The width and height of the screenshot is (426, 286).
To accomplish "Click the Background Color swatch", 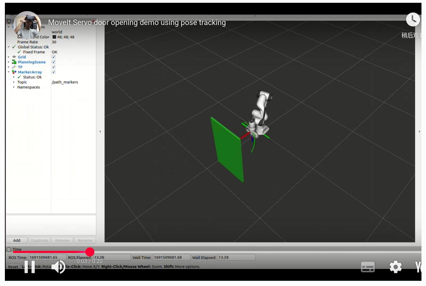I will (x=55, y=37).
